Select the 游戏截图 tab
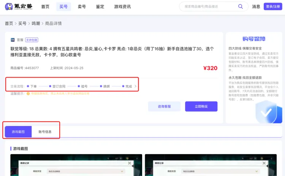285x176 pixels. point(18,132)
